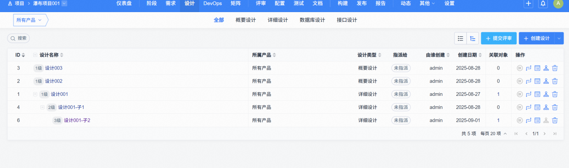Switch to the 数据库设计 tab
569x168 pixels.
pos(312,20)
